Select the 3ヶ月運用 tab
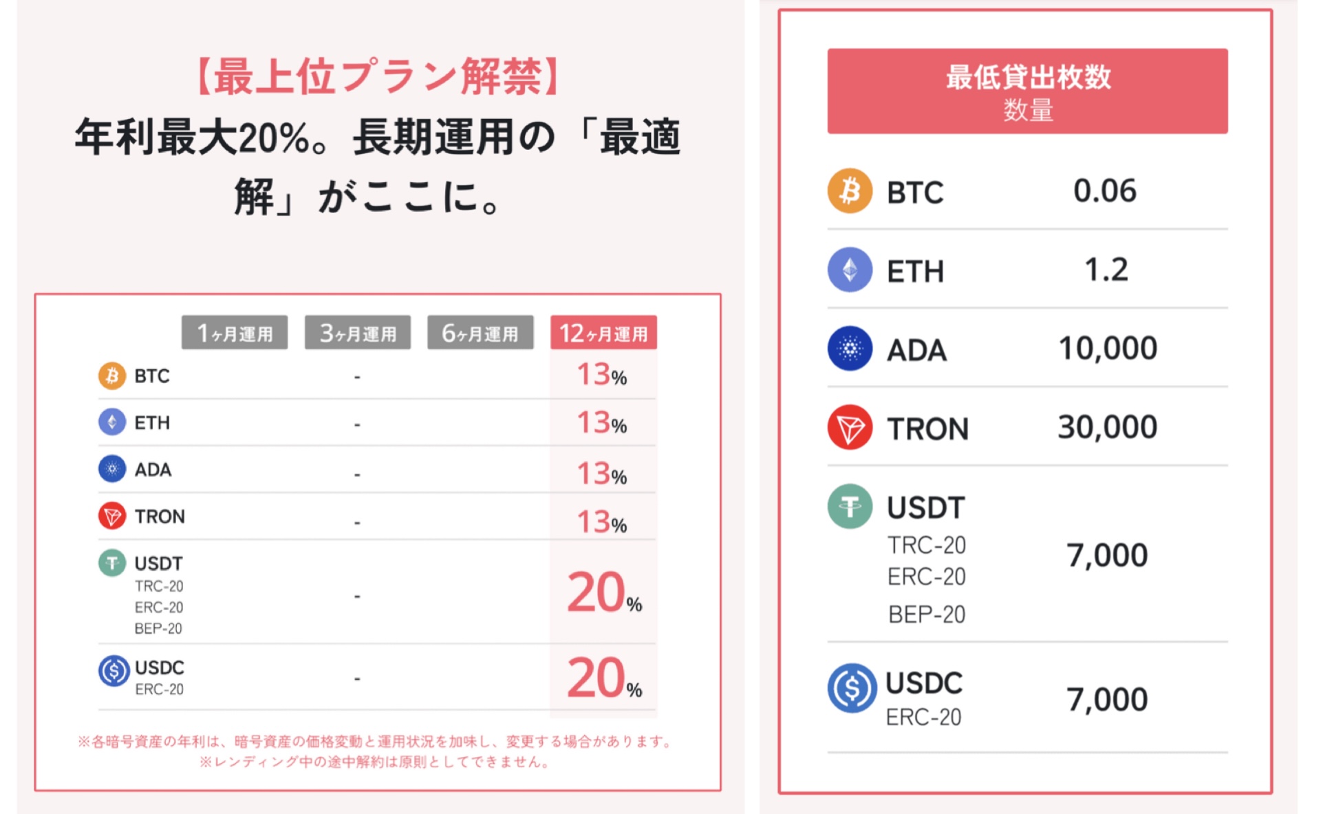 point(358,333)
